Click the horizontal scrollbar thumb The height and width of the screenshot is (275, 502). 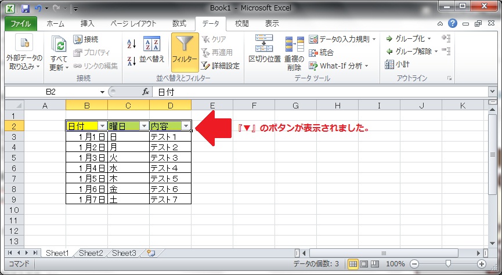tap(384, 253)
